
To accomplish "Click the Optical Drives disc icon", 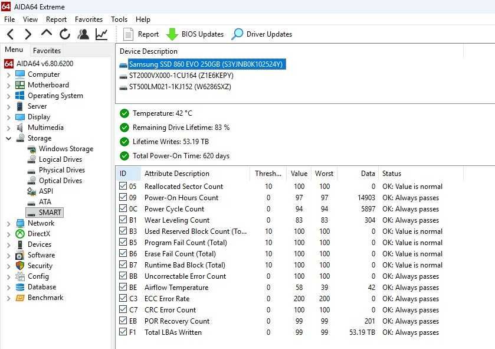I will click(x=31, y=180).
